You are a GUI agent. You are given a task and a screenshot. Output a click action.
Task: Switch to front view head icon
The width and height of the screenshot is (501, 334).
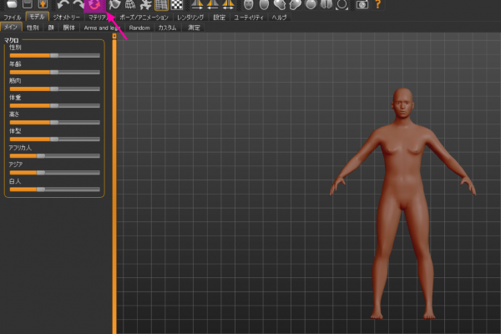pos(248,4)
